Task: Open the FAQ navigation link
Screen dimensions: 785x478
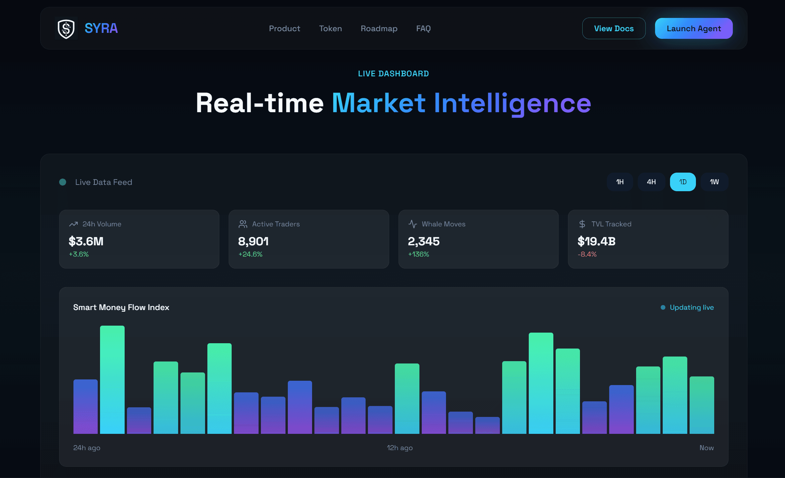Action: click(423, 29)
